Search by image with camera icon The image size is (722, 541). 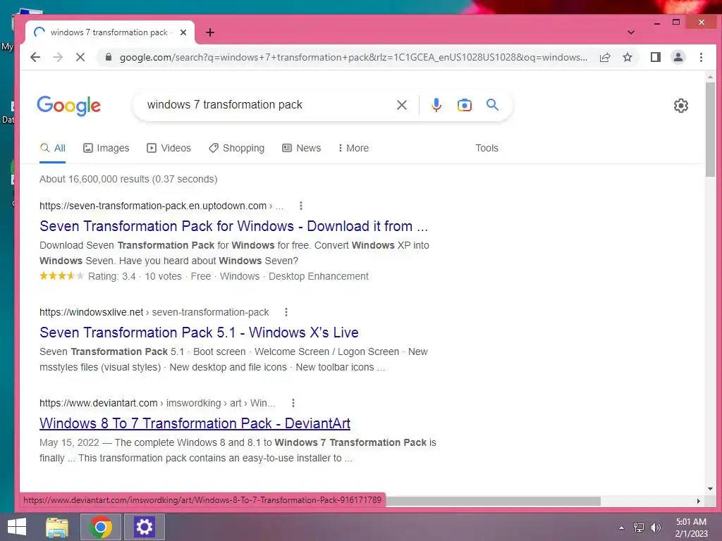tap(464, 105)
